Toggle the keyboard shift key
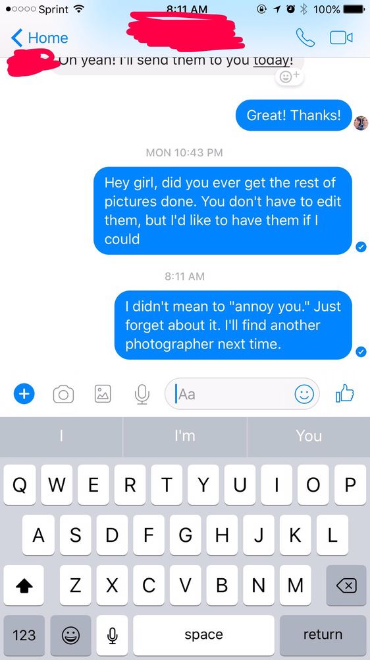 [x=24, y=585]
